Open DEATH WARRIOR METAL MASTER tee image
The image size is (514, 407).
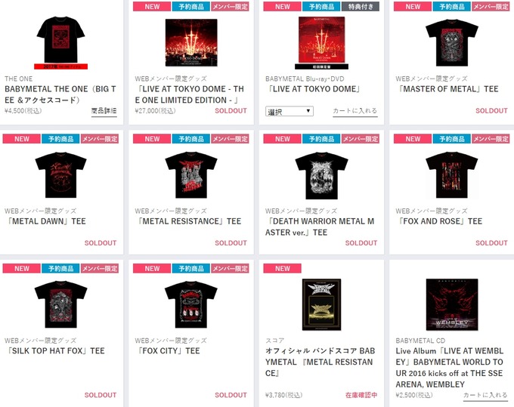click(321, 175)
